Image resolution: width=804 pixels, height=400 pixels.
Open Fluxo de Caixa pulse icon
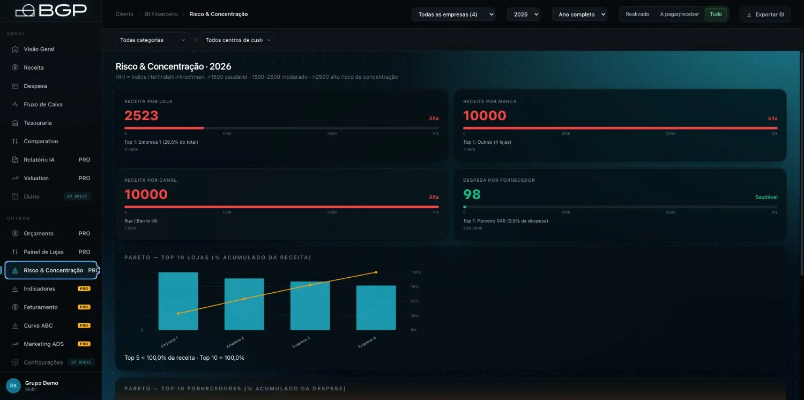coord(15,105)
